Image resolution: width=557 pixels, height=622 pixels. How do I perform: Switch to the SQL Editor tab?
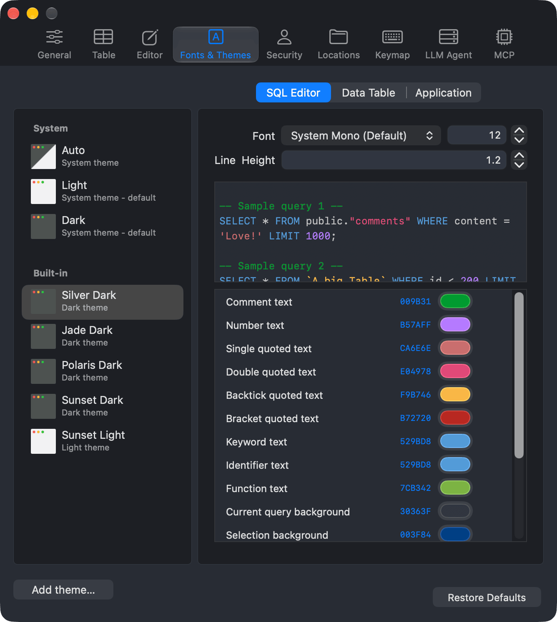pyautogui.click(x=294, y=92)
